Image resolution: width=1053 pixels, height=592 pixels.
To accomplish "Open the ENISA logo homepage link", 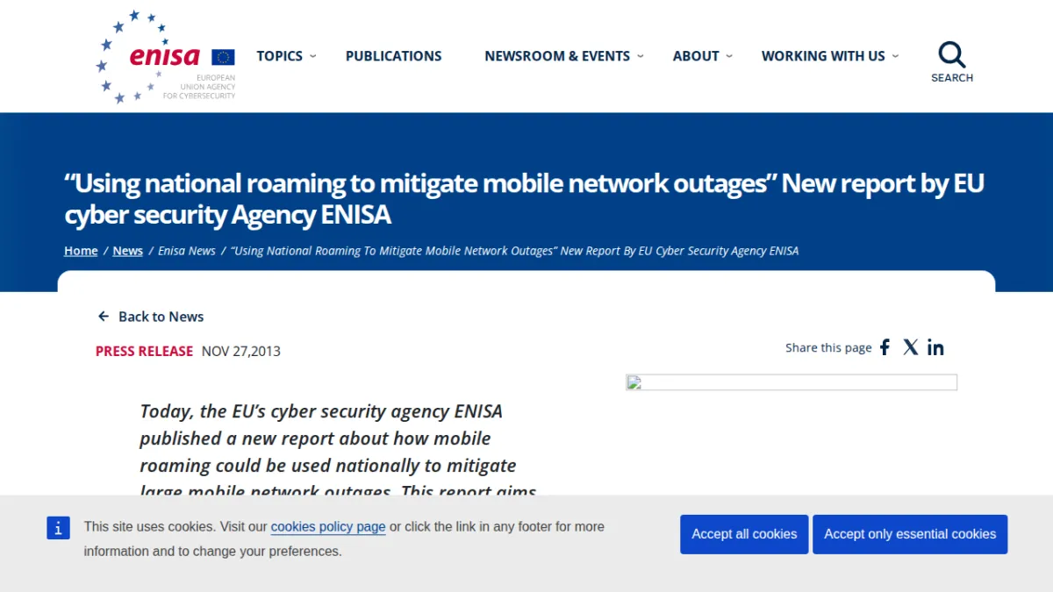I will (166, 57).
